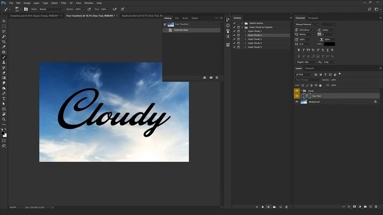
Task: Toggle brush panel from options bar
Action: [26, 10]
